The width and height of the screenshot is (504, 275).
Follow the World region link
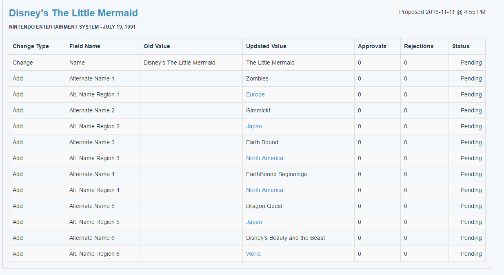pyautogui.click(x=253, y=254)
